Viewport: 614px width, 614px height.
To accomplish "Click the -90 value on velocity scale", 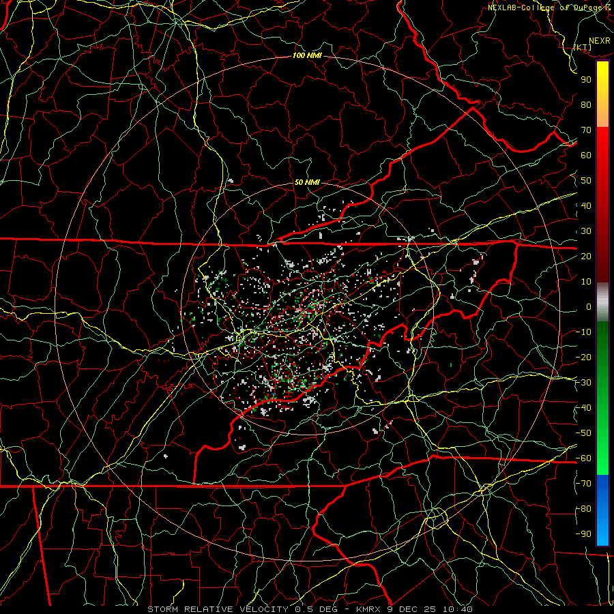I will tap(583, 534).
